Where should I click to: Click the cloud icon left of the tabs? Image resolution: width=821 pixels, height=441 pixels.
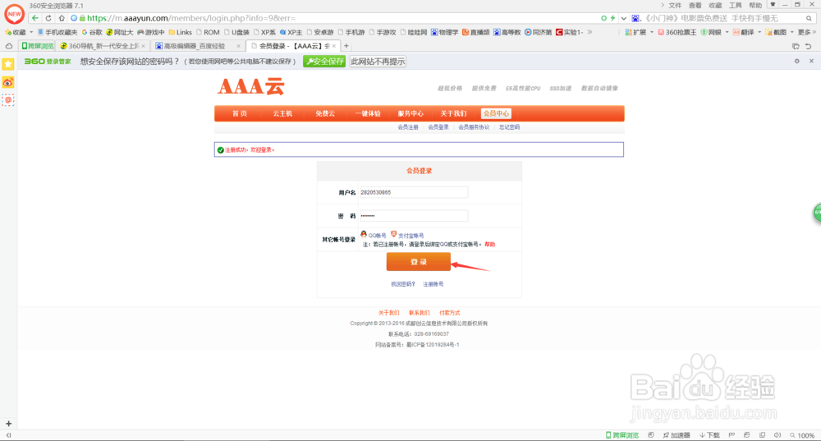pyautogui.click(x=9, y=46)
